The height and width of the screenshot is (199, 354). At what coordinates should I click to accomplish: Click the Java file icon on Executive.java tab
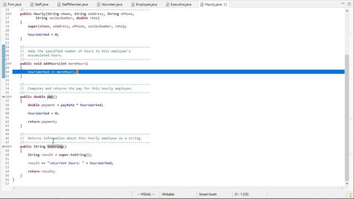(x=168, y=4)
